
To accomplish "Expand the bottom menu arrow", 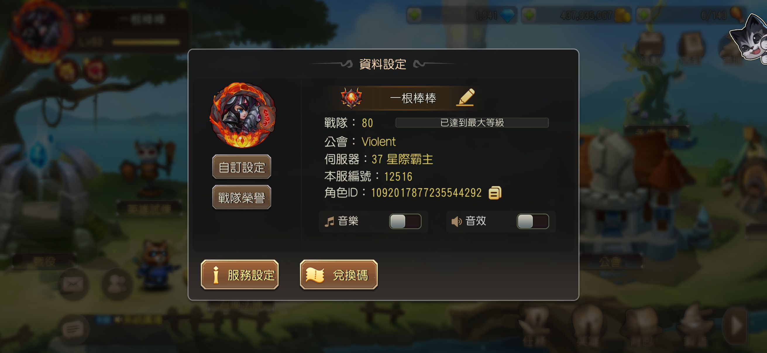I will coord(736,326).
